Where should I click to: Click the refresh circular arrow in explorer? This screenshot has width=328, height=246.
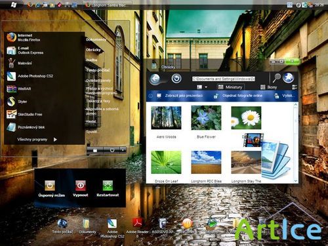176,79
